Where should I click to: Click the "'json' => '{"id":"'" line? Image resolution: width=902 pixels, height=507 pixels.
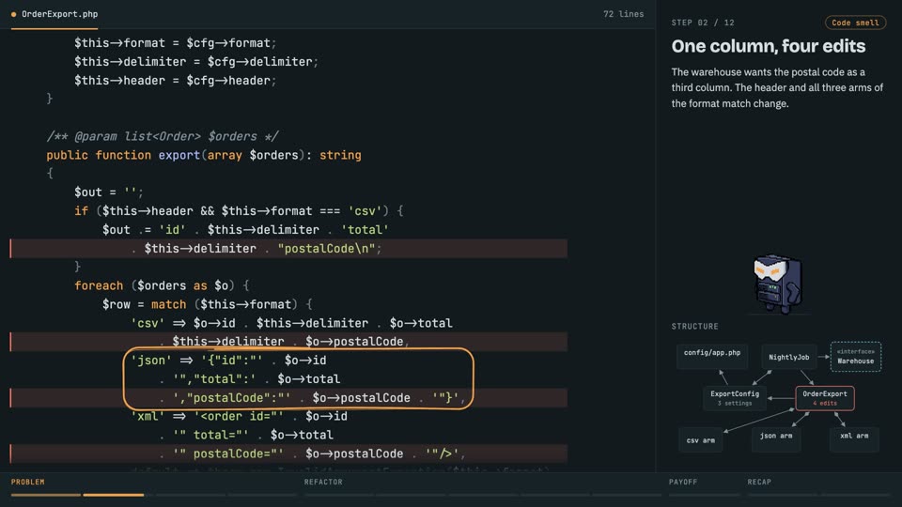click(x=228, y=361)
